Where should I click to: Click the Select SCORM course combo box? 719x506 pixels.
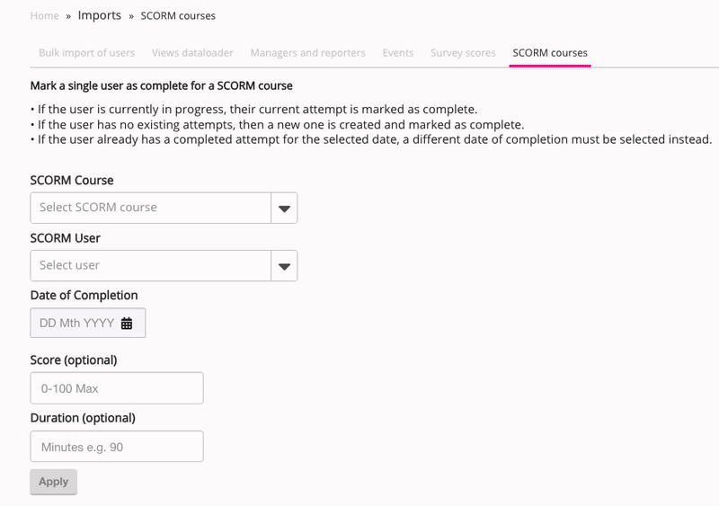click(x=150, y=208)
